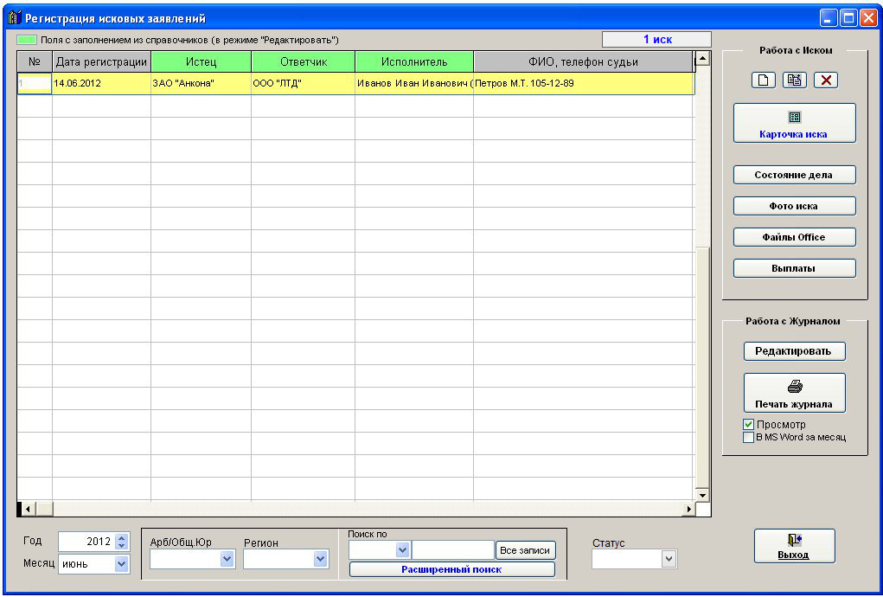Click the Исполнитель column header
This screenshot has height=597, width=883.
[x=414, y=62]
